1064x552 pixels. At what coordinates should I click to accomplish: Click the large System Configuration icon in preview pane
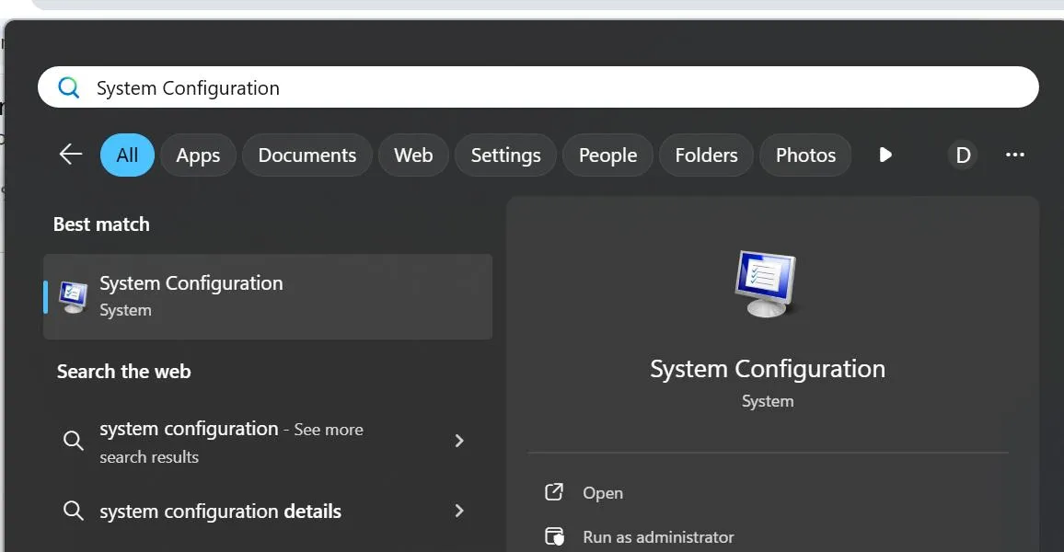point(767,284)
